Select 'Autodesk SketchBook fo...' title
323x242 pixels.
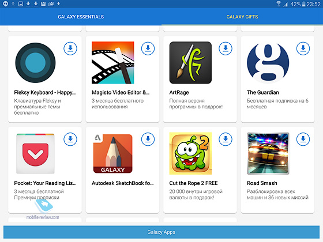122,183
